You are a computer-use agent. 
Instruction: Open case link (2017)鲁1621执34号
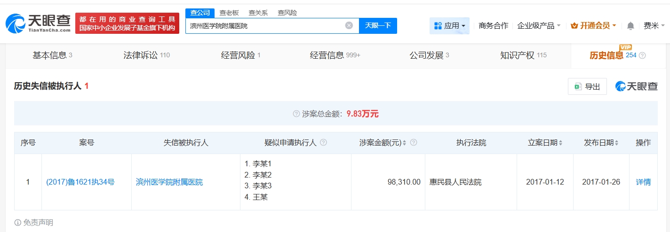(80, 182)
